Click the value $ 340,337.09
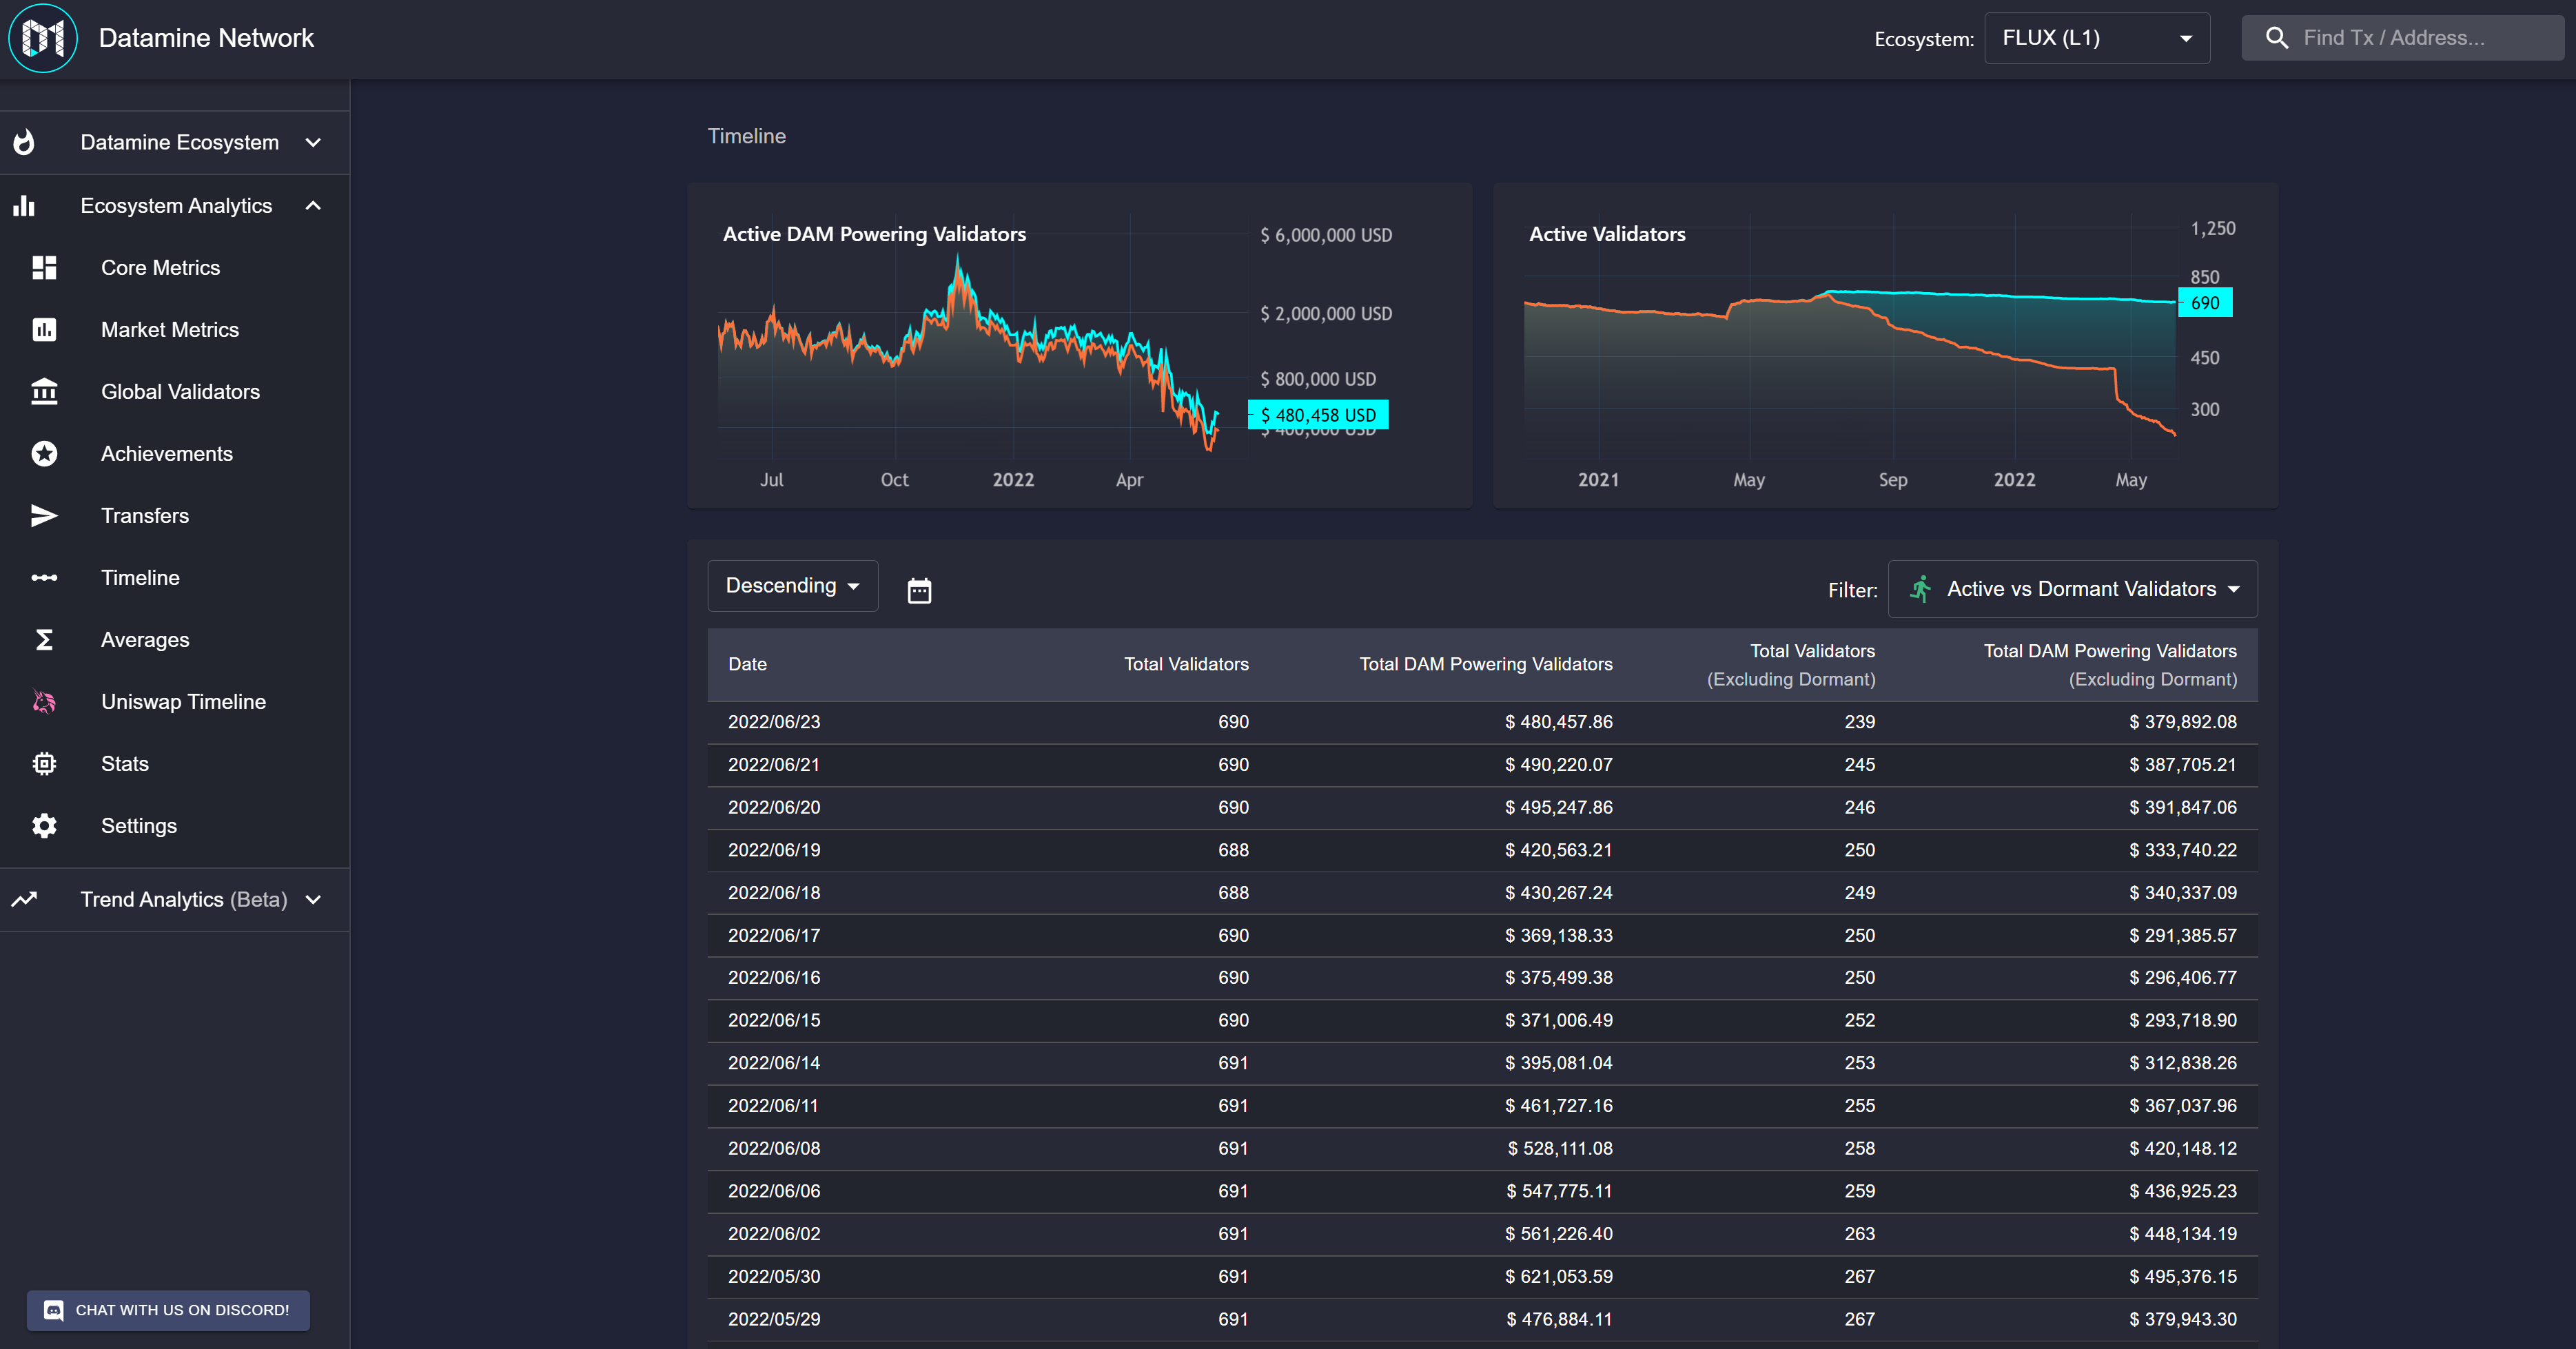Screen dimensions: 2576x1349 (x=2183, y=893)
